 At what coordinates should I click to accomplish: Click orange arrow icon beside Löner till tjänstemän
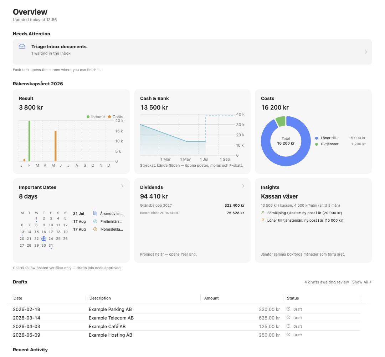tap(263, 220)
